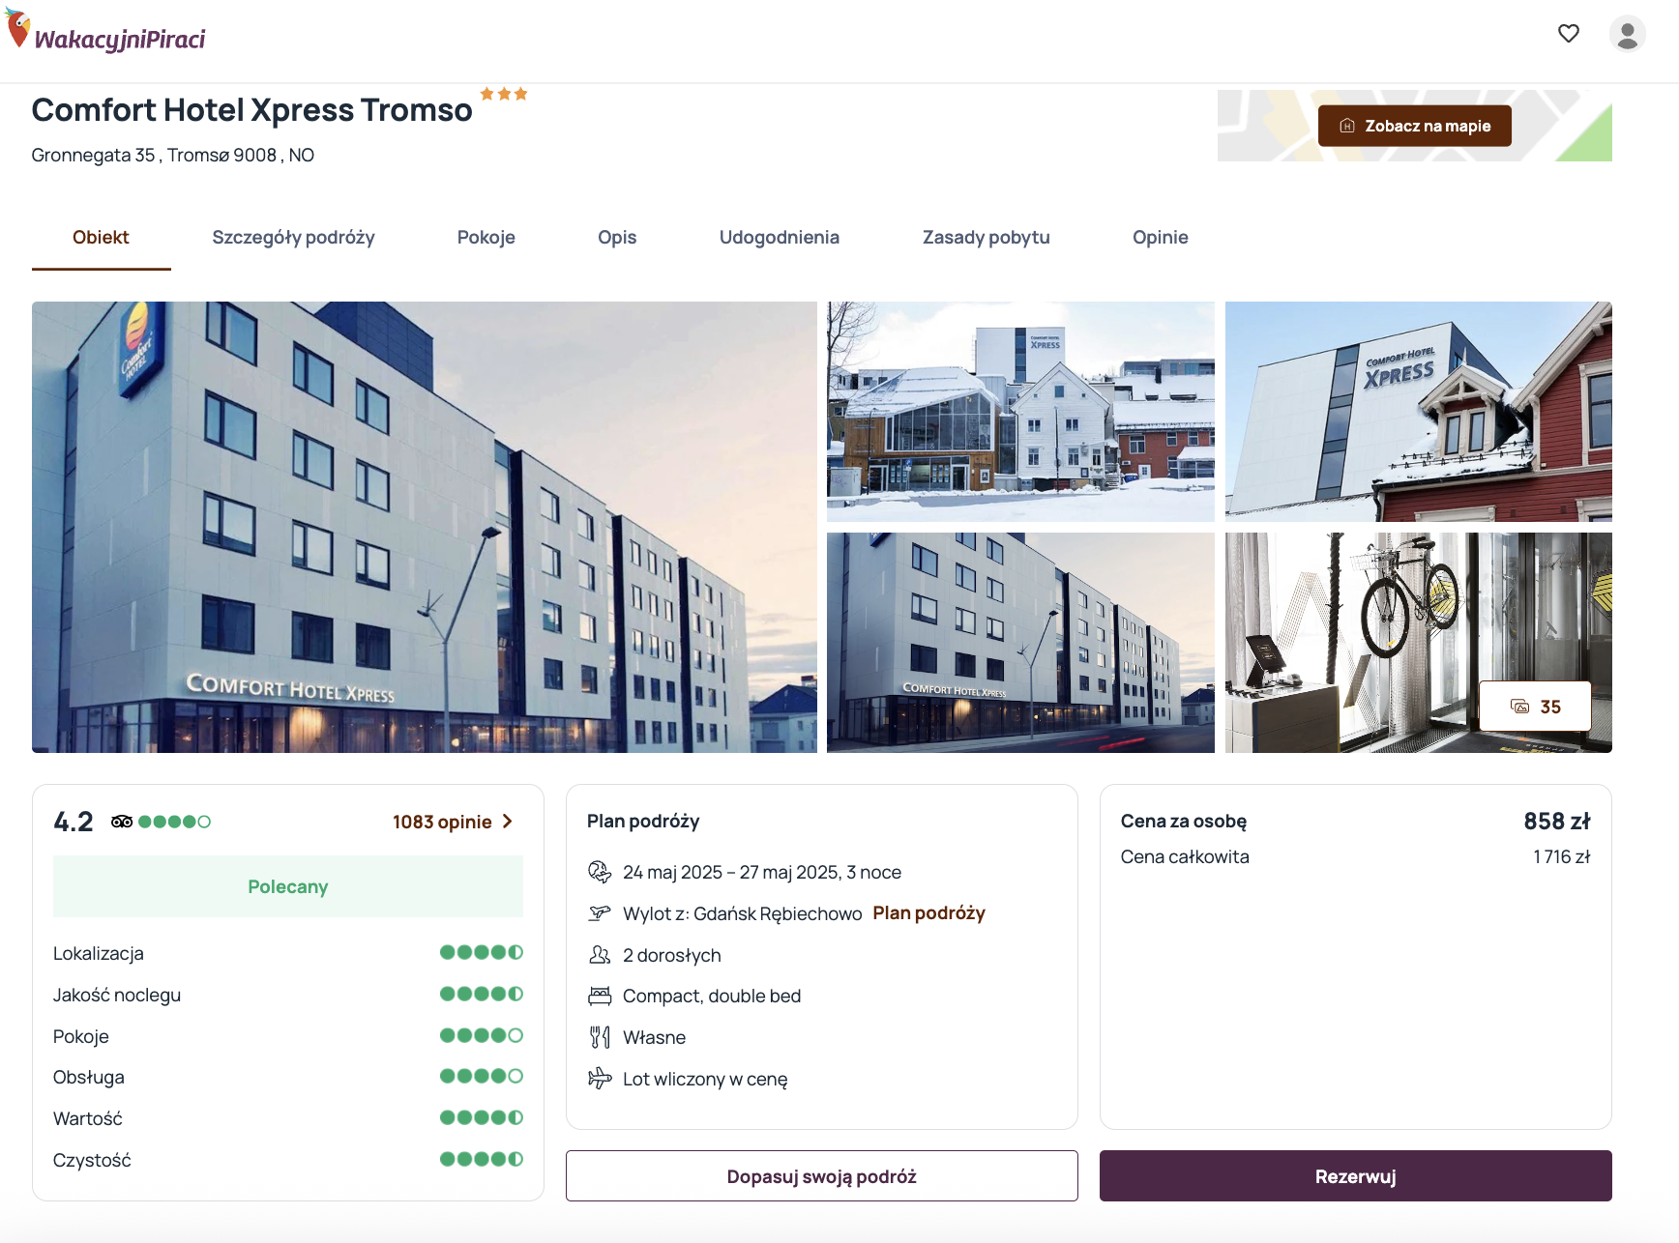Click the Cena za osobę label
This screenshot has height=1243, width=1679.
(1183, 821)
